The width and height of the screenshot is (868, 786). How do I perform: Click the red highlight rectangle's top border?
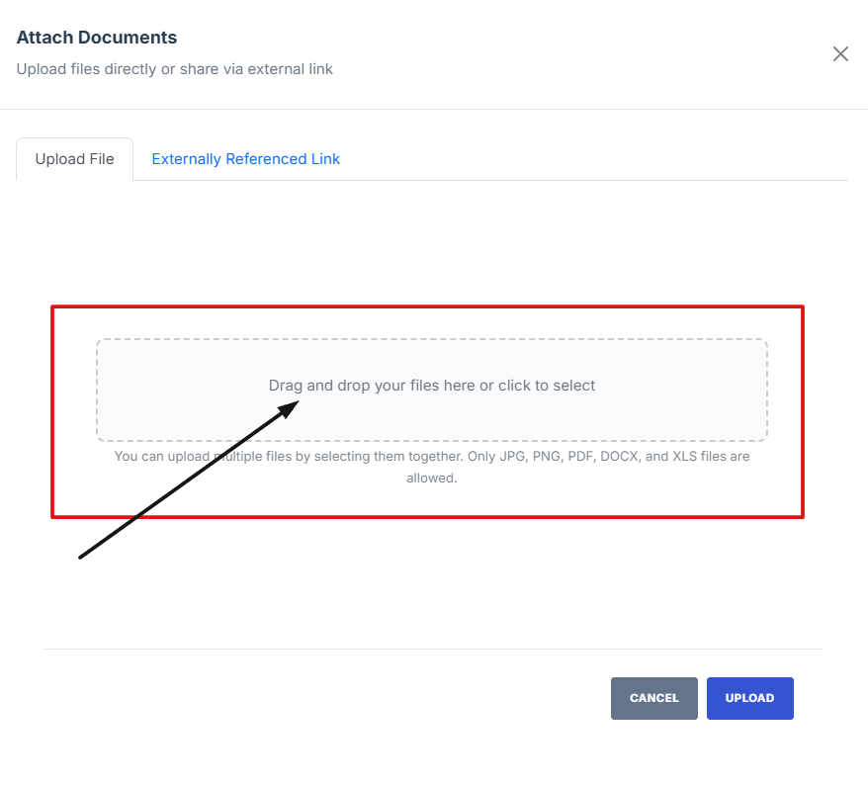pyautogui.click(x=427, y=306)
